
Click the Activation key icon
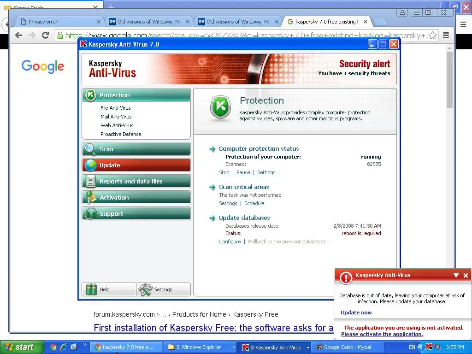90,197
